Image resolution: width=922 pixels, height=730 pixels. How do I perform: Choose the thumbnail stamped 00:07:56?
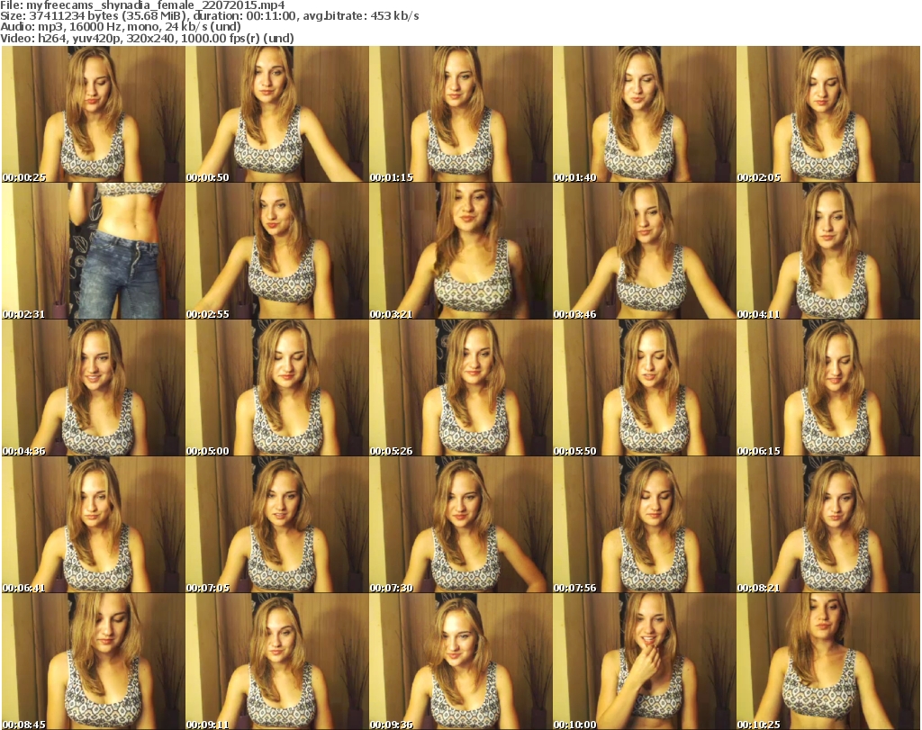pos(645,525)
